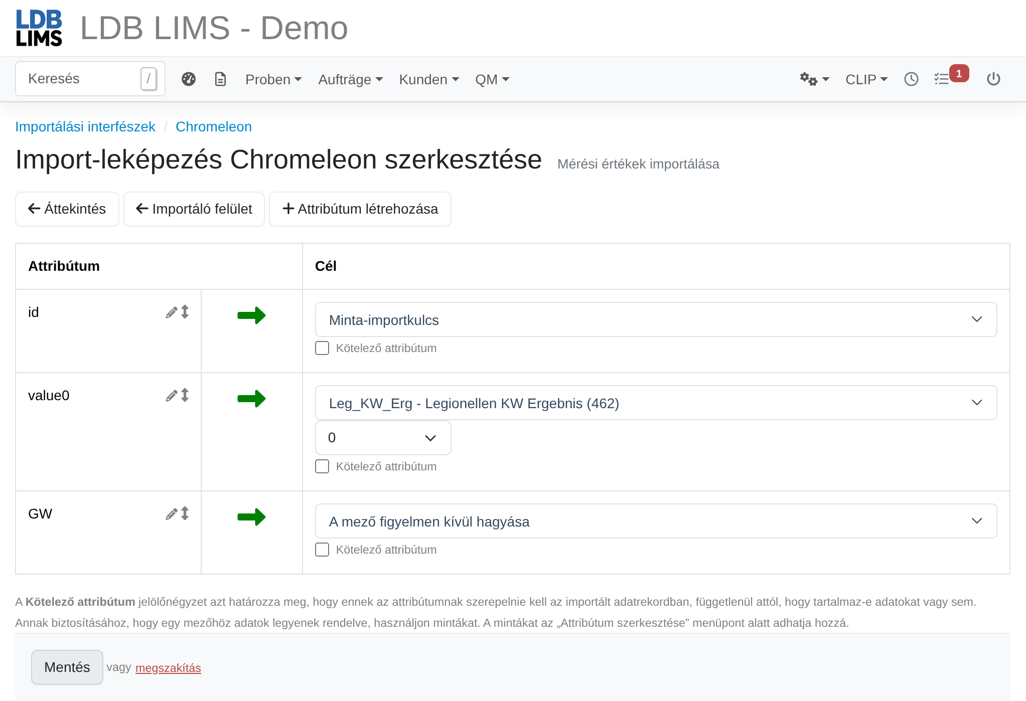Expand the Minta-importkulcs dropdown
This screenshot has width=1026, height=701.
click(x=656, y=319)
